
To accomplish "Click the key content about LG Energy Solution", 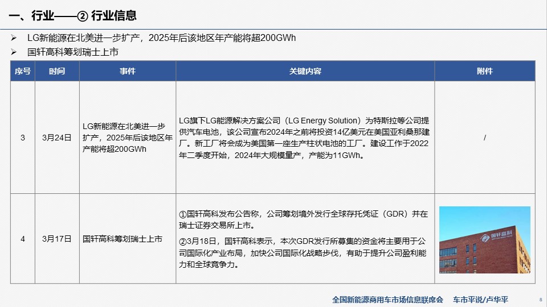I will pyautogui.click(x=304, y=138).
